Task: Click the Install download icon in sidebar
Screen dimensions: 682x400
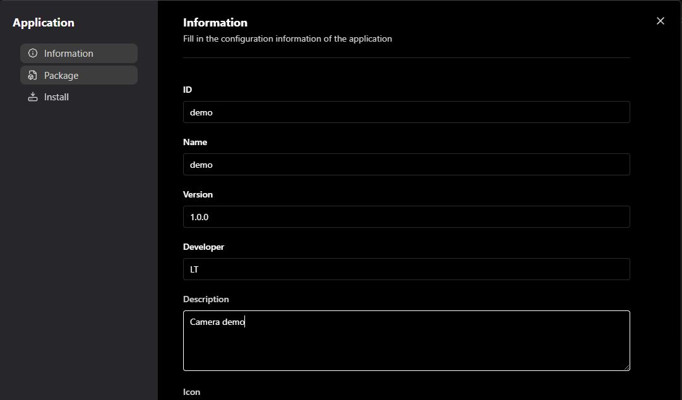Action: coord(33,97)
